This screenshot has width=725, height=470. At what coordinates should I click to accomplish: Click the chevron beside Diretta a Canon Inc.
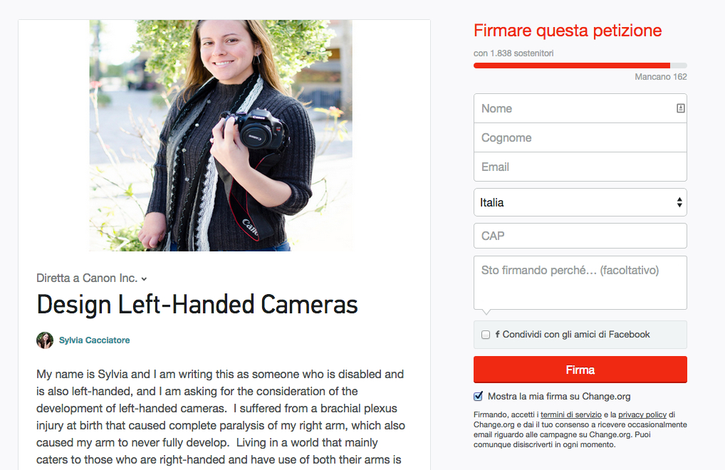tap(144, 278)
